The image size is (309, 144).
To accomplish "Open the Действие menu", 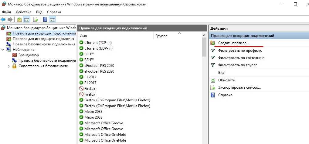I will (23, 12).
